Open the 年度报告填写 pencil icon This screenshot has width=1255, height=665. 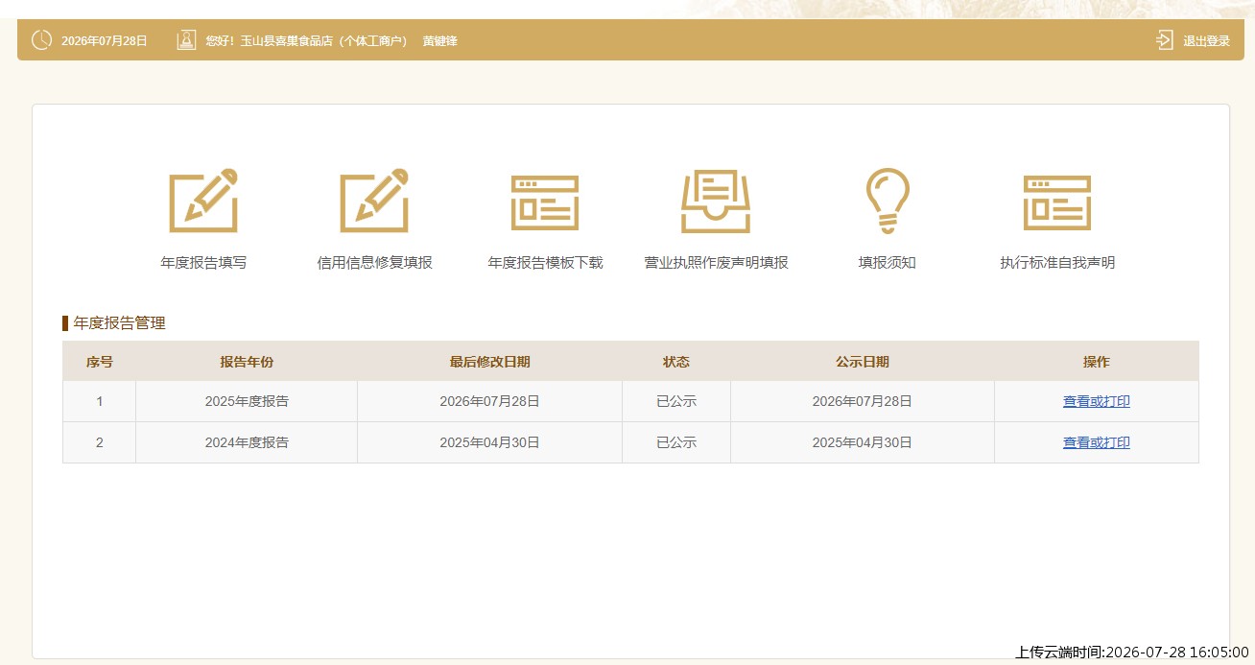click(x=203, y=201)
